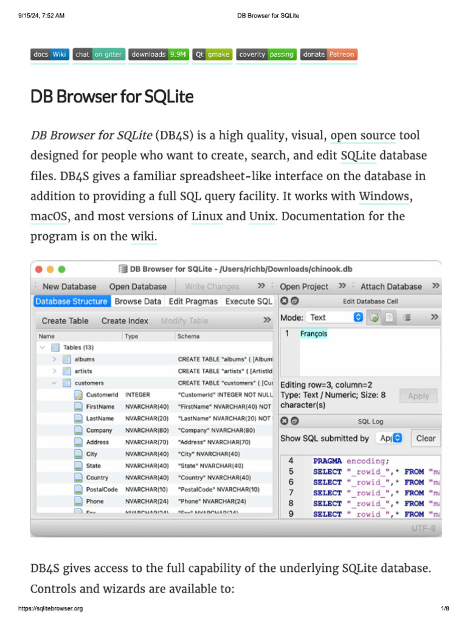The width and height of the screenshot is (467, 623).
Task: Expand the artists table node
Action: coord(54,371)
